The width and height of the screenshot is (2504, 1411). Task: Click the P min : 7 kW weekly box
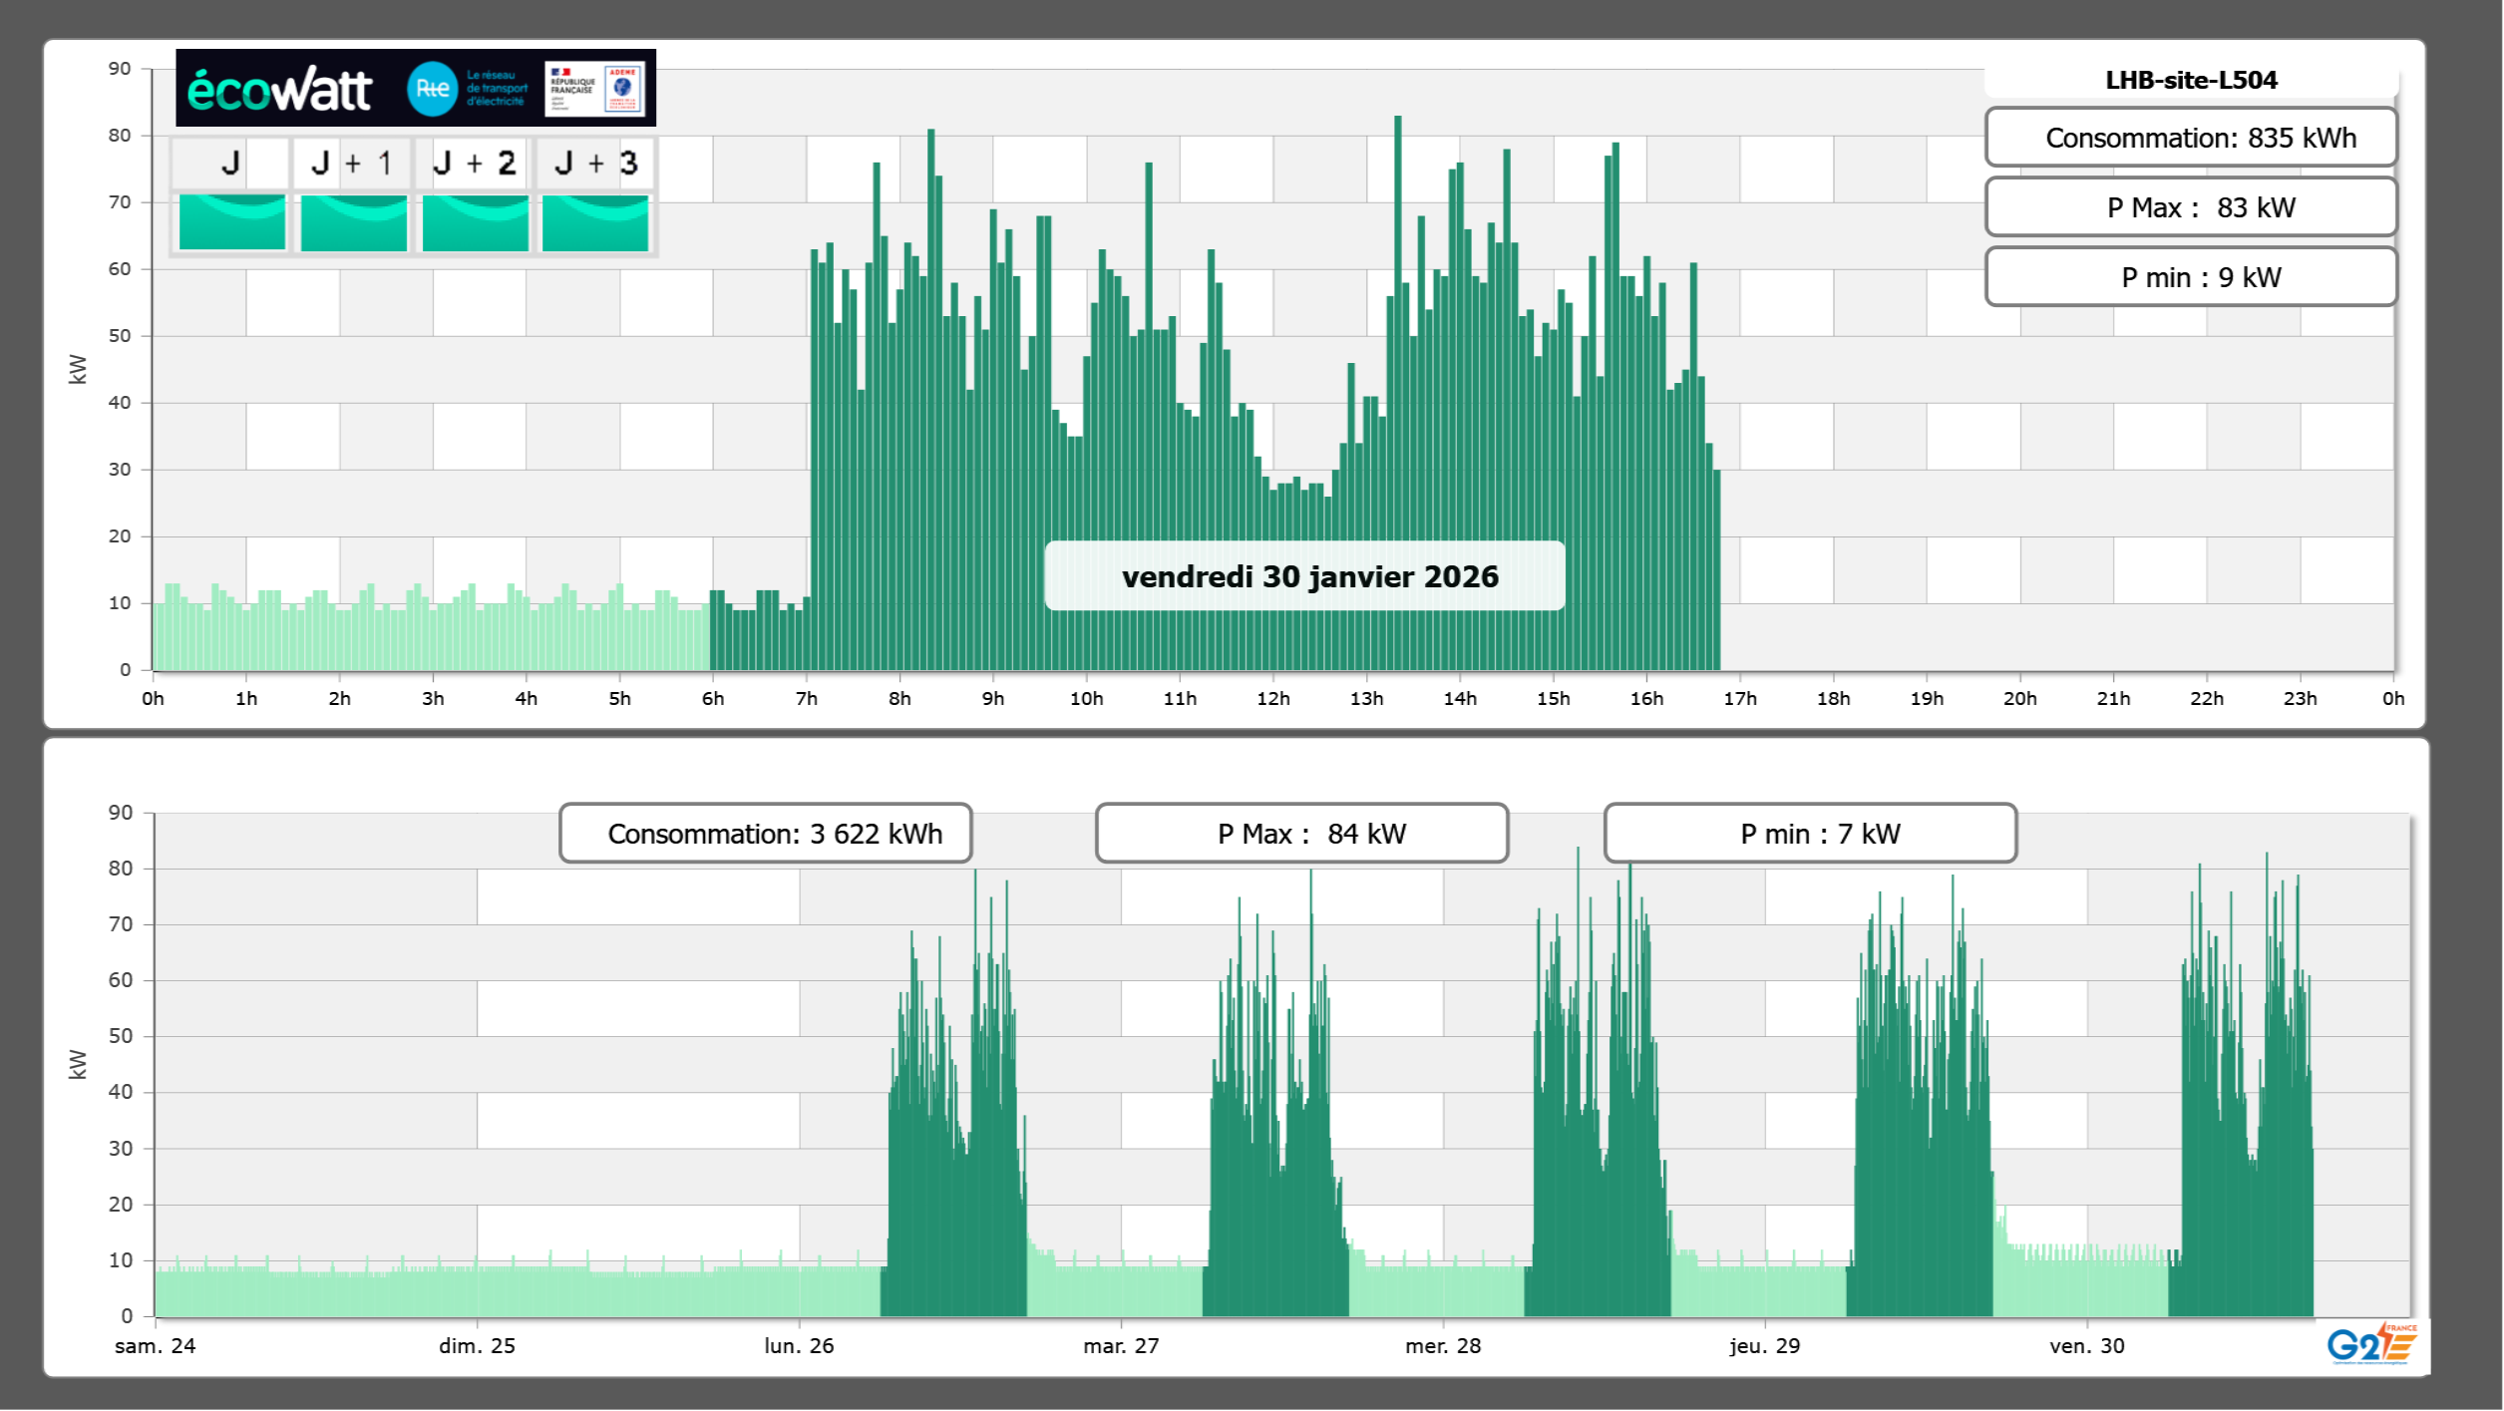(1809, 834)
